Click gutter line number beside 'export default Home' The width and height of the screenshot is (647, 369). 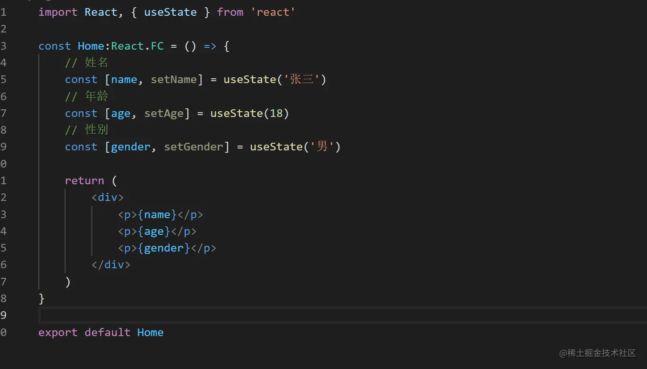click(3, 332)
